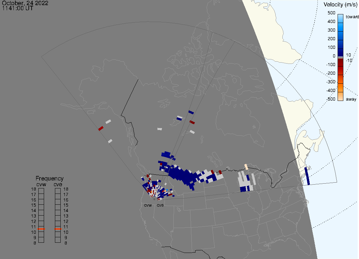
Task: Pick the lightest blue 400–500 color band
Action: click(x=340, y=19)
